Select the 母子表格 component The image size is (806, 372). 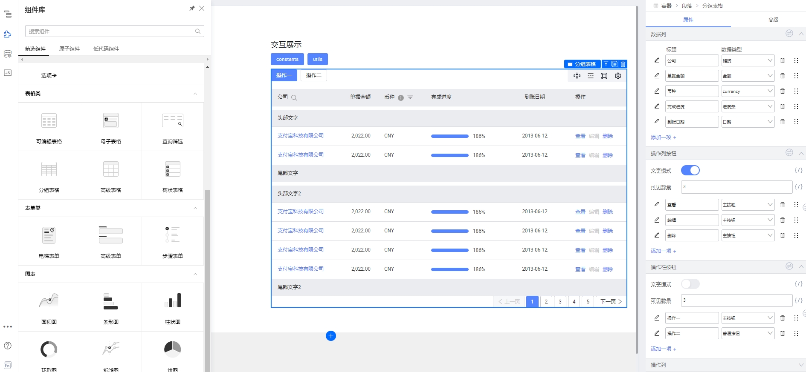[x=111, y=127]
